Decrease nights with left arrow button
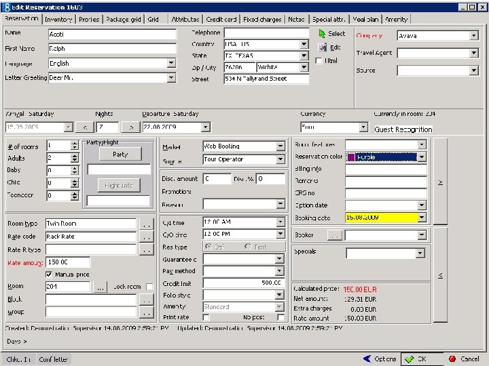 click(85, 127)
